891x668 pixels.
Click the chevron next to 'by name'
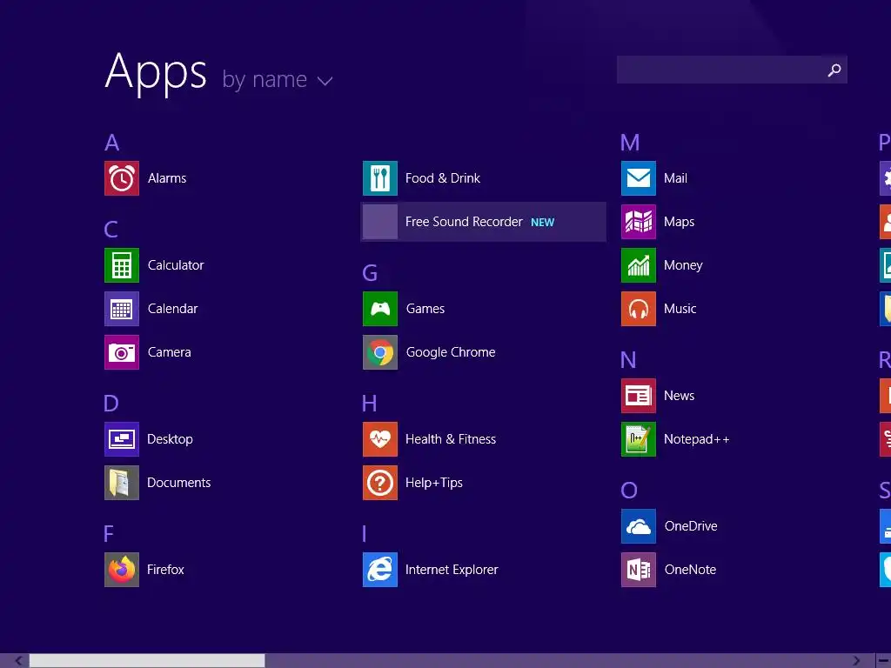point(325,81)
